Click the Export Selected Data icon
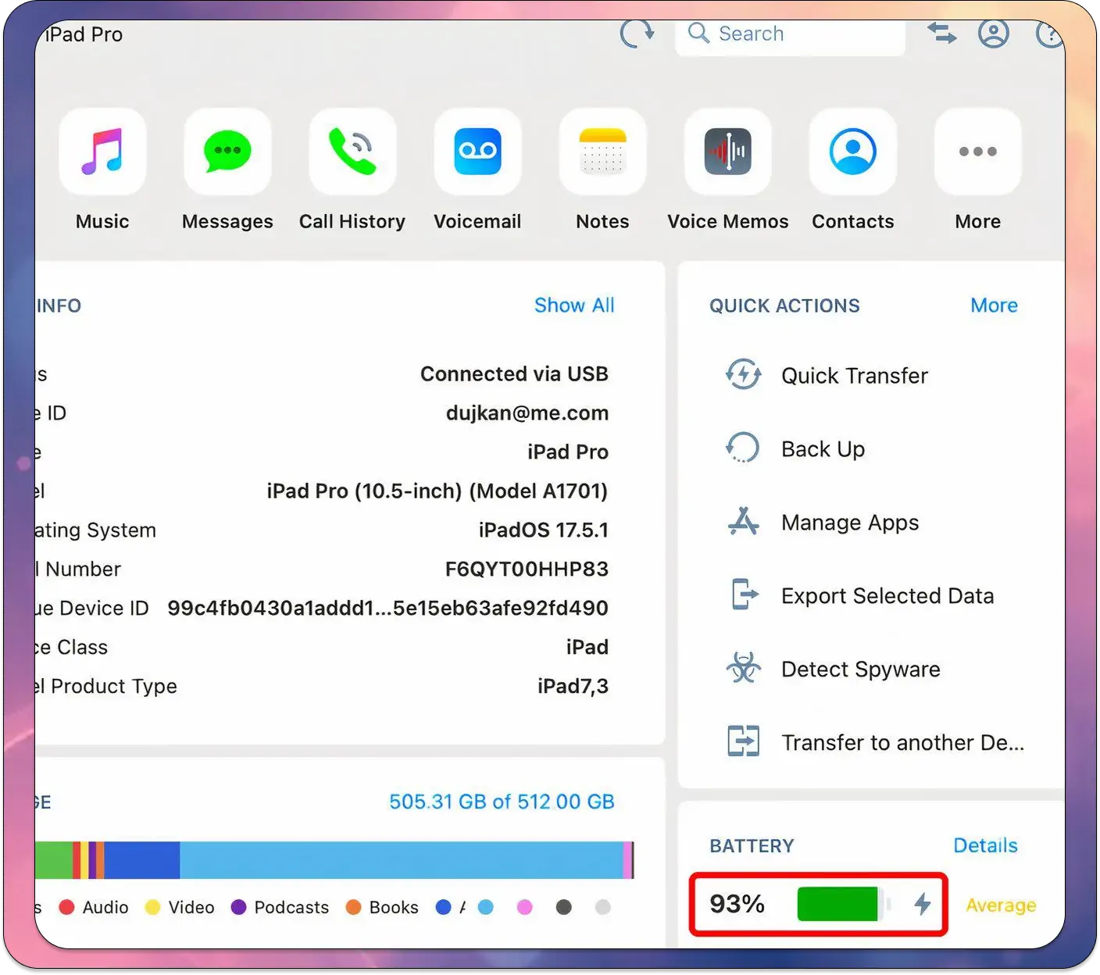 coord(745,595)
